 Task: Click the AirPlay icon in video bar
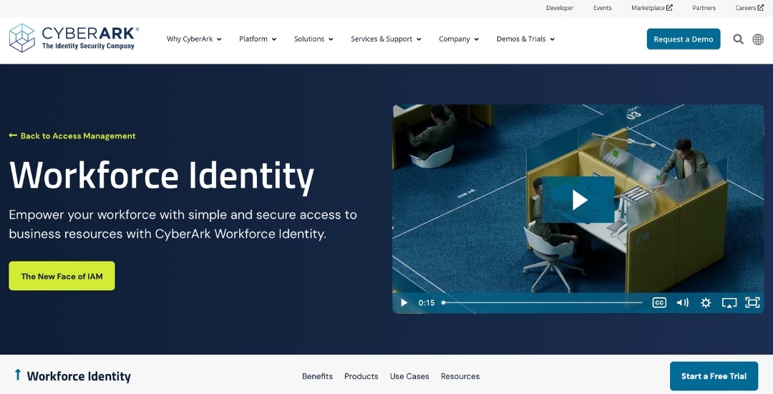pos(729,303)
